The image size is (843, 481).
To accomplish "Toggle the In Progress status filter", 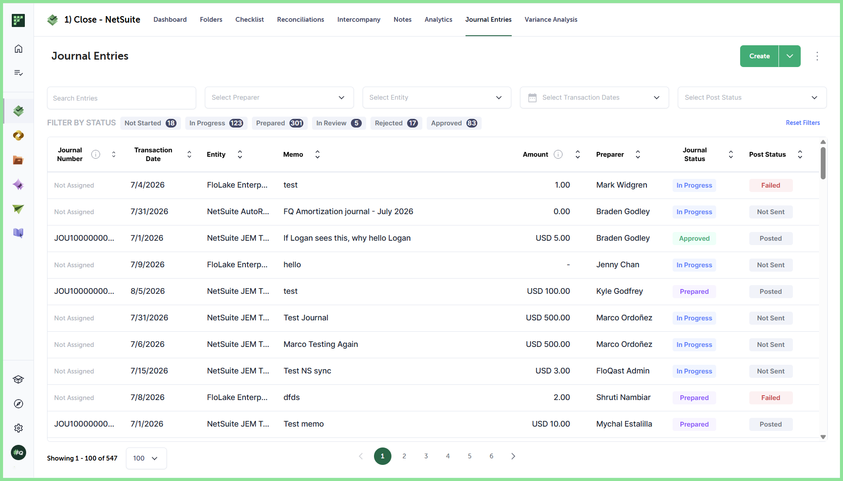I will [216, 123].
